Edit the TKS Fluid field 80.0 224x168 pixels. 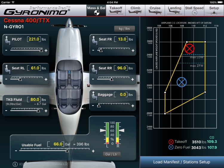point(34,99)
